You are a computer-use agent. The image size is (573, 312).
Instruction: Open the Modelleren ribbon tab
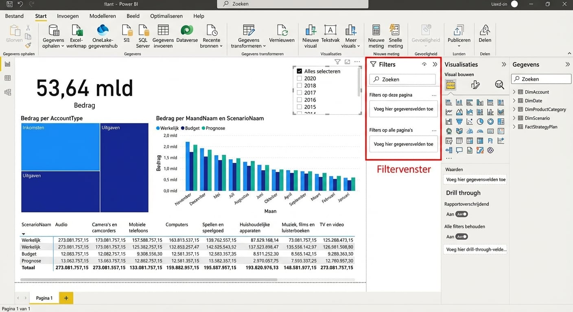(103, 16)
